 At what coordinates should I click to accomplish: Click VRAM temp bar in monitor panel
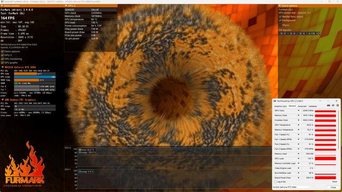pyautogui.click(x=35, y=81)
